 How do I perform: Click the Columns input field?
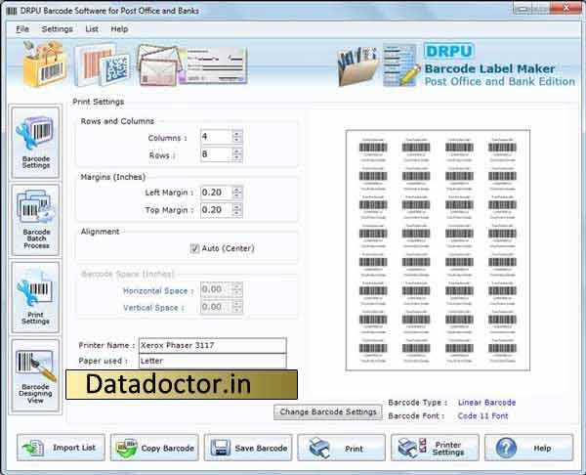click(217, 137)
